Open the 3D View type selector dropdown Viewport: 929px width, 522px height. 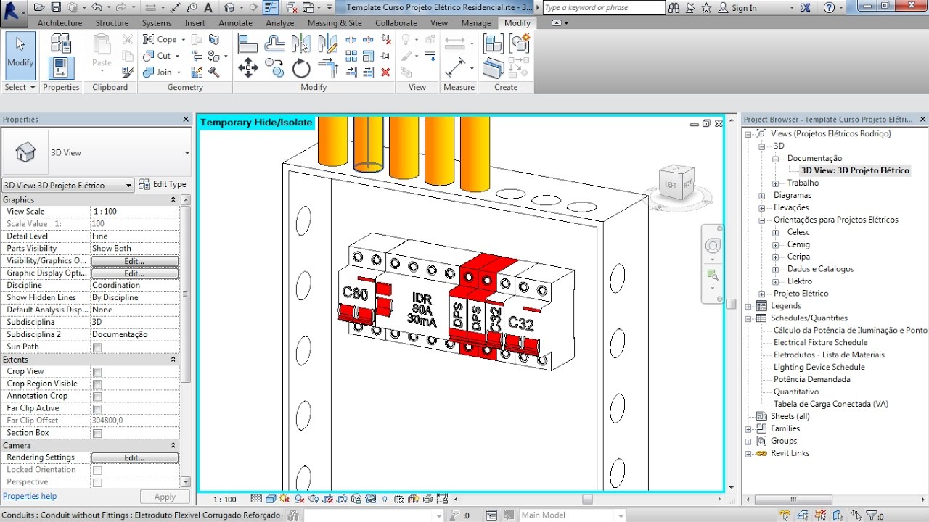pos(97,153)
